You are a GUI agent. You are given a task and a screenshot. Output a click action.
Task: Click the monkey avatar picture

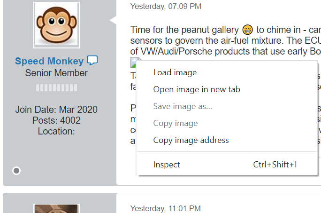point(56,25)
